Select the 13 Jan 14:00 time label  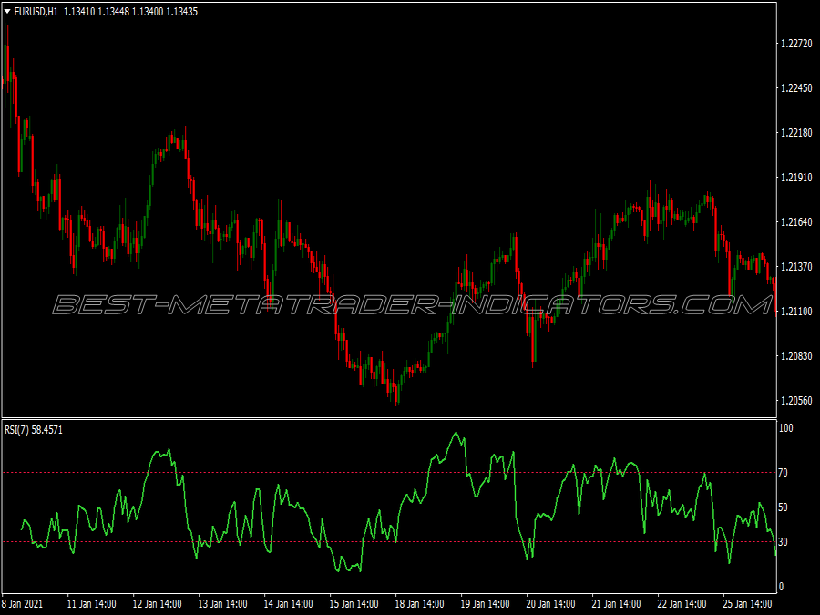(x=223, y=604)
